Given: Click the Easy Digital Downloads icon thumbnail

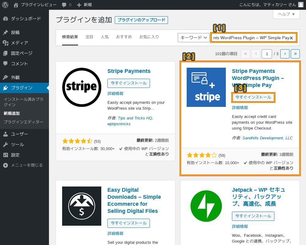Looking at the screenshot, I should click(82, 206).
